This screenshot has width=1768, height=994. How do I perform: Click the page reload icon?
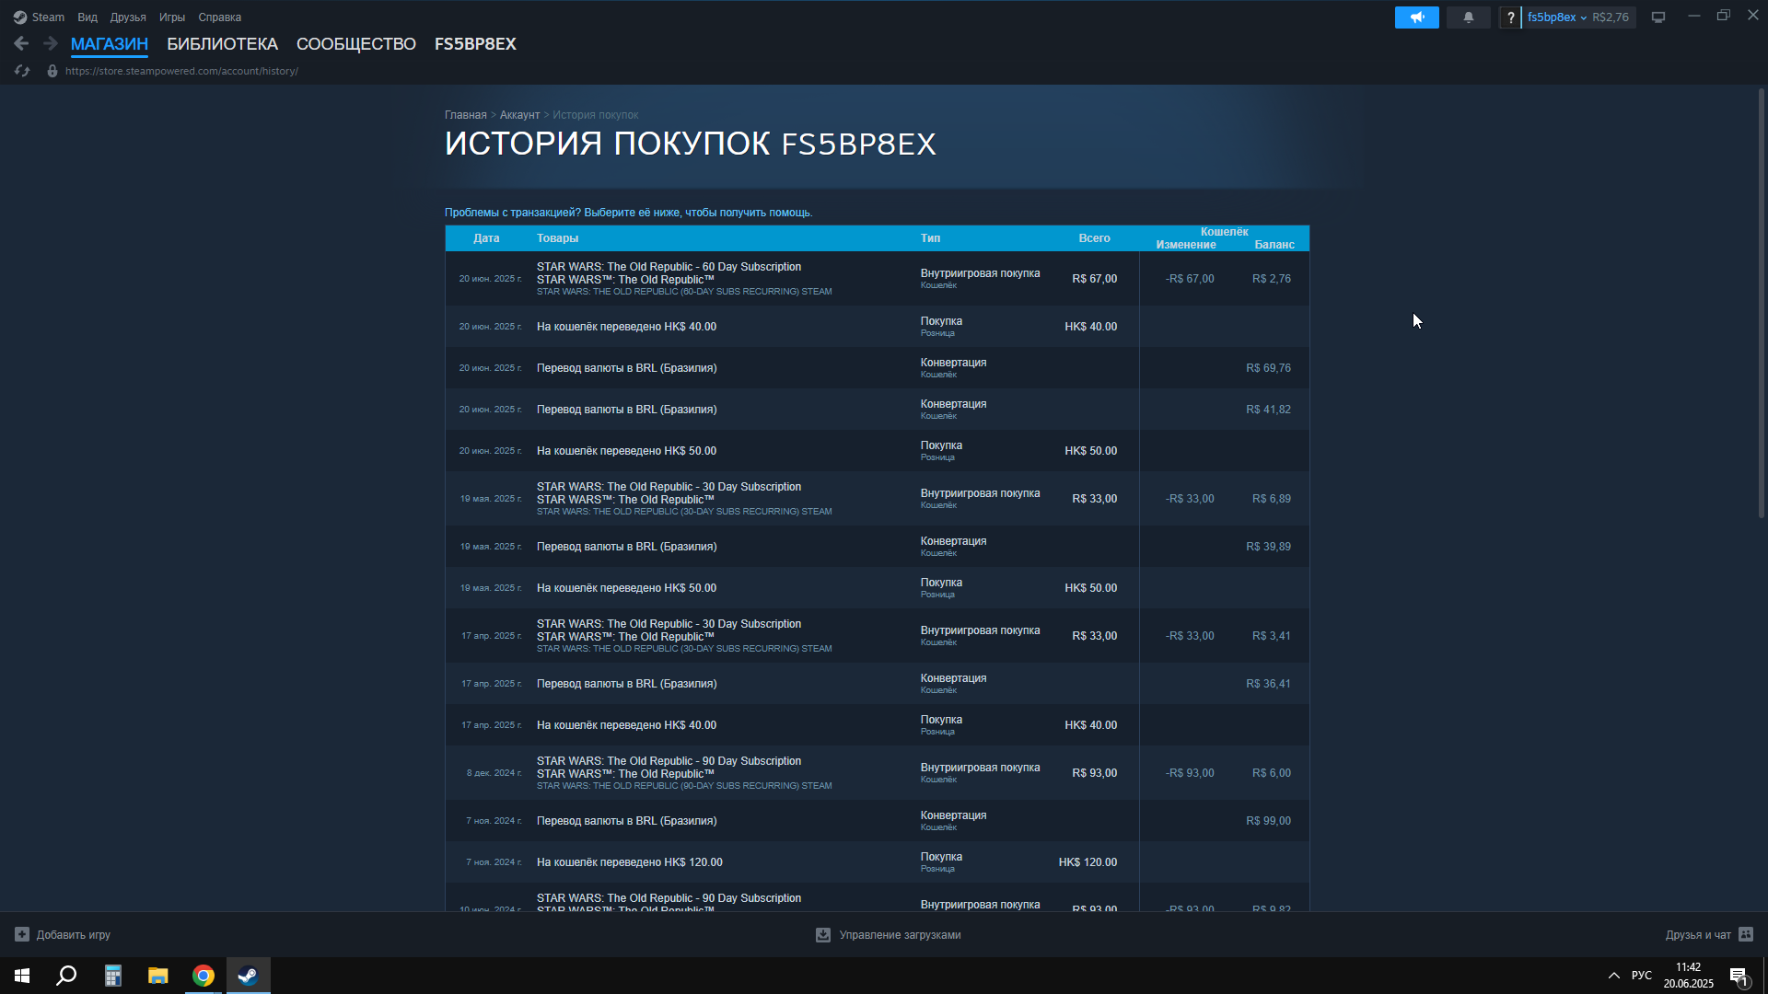click(22, 71)
